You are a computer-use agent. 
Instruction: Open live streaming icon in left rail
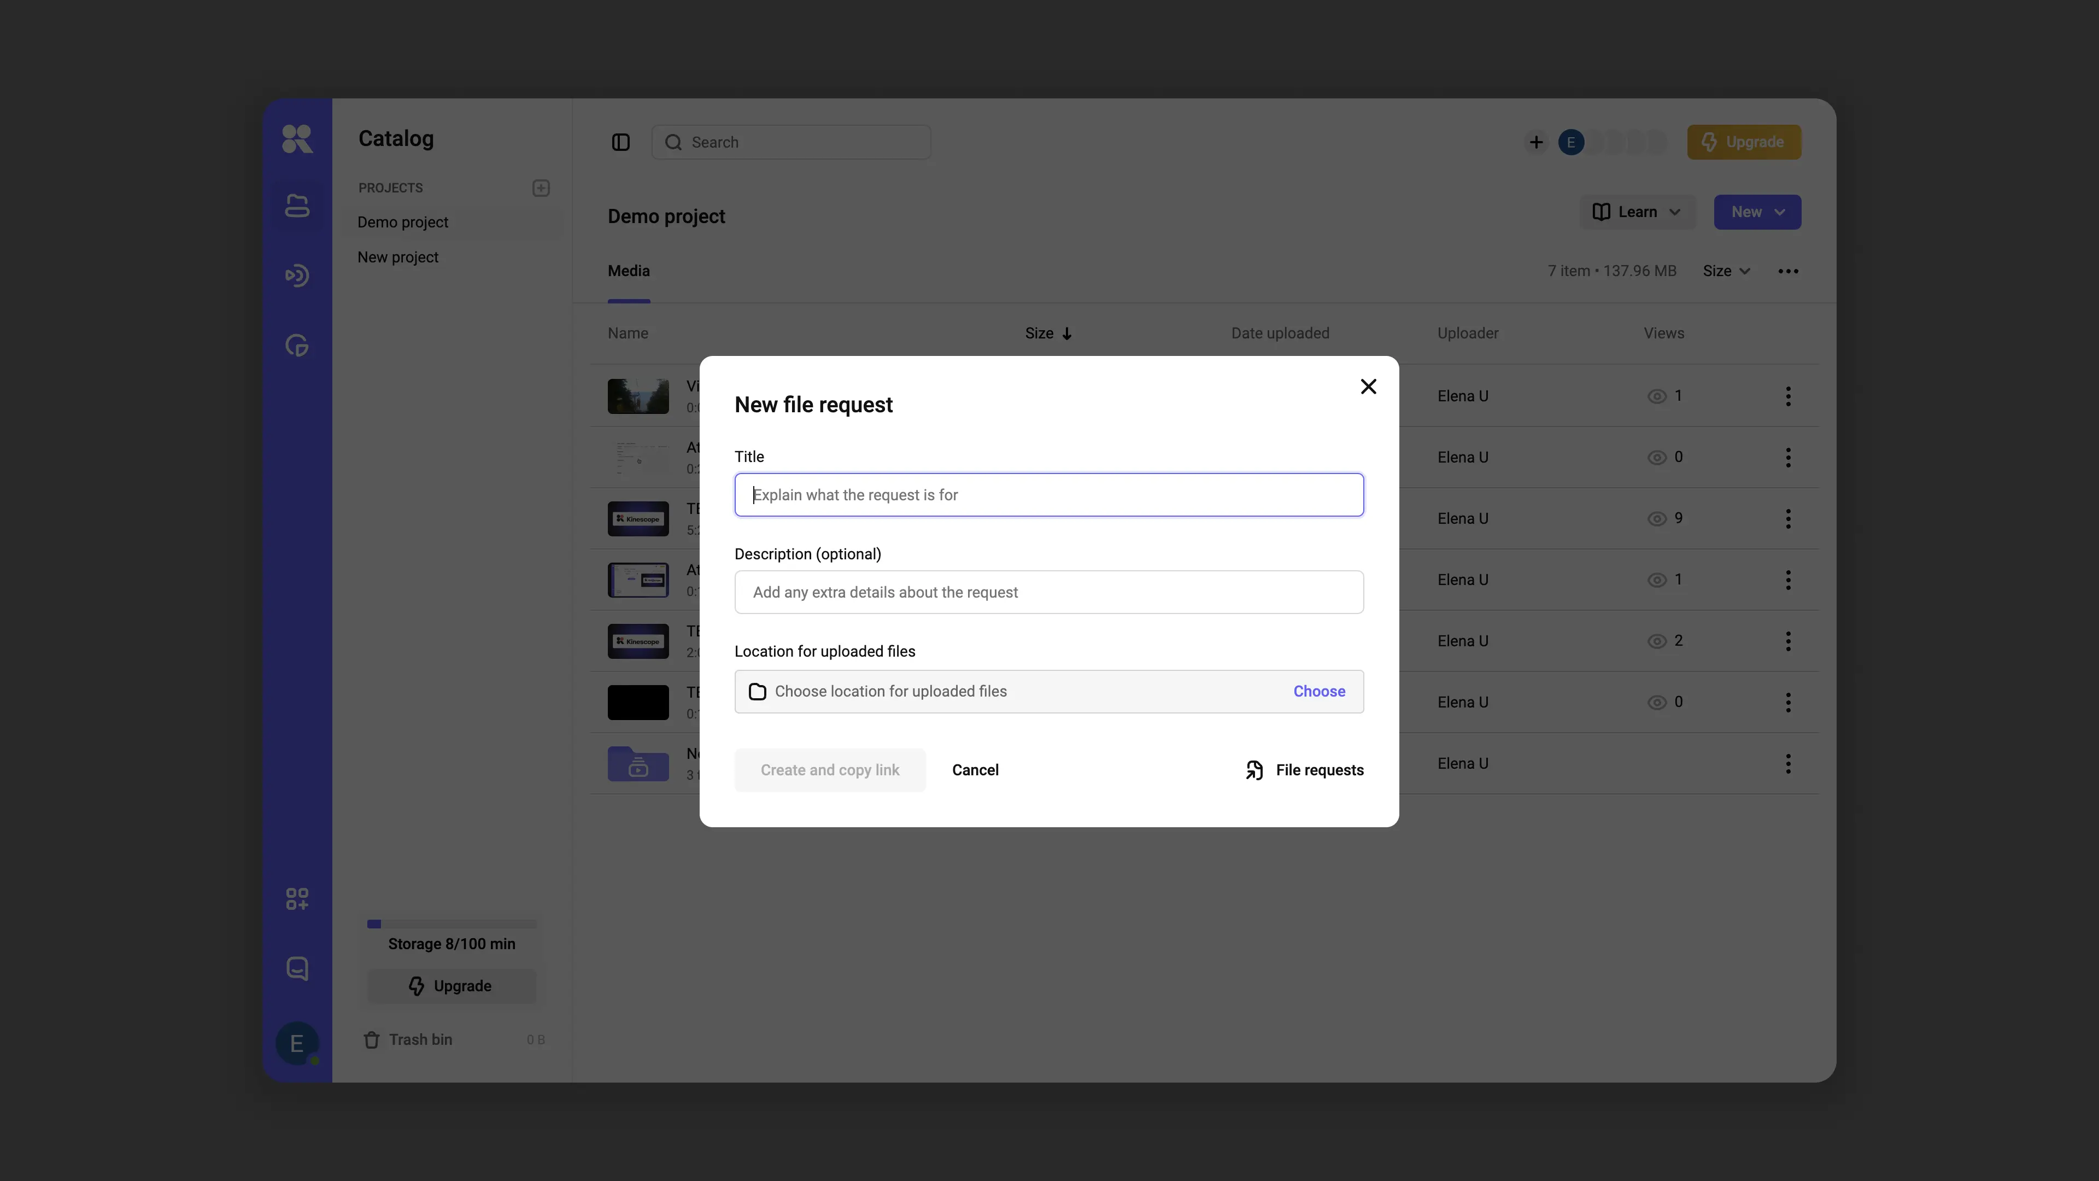(297, 276)
